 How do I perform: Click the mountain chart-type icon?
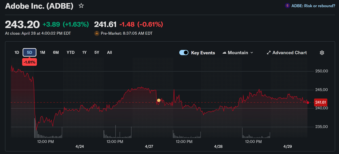224,53
